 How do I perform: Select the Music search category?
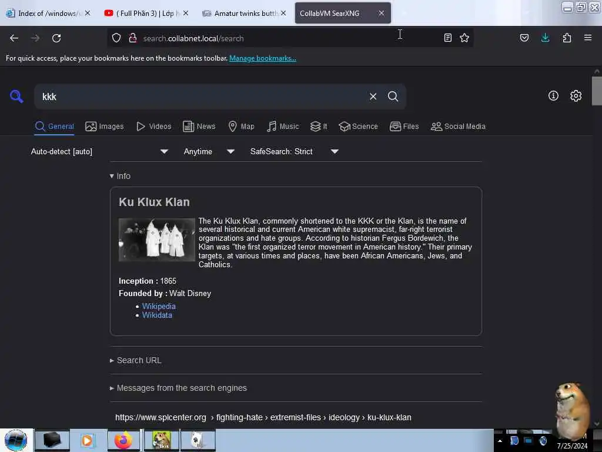coord(283,126)
